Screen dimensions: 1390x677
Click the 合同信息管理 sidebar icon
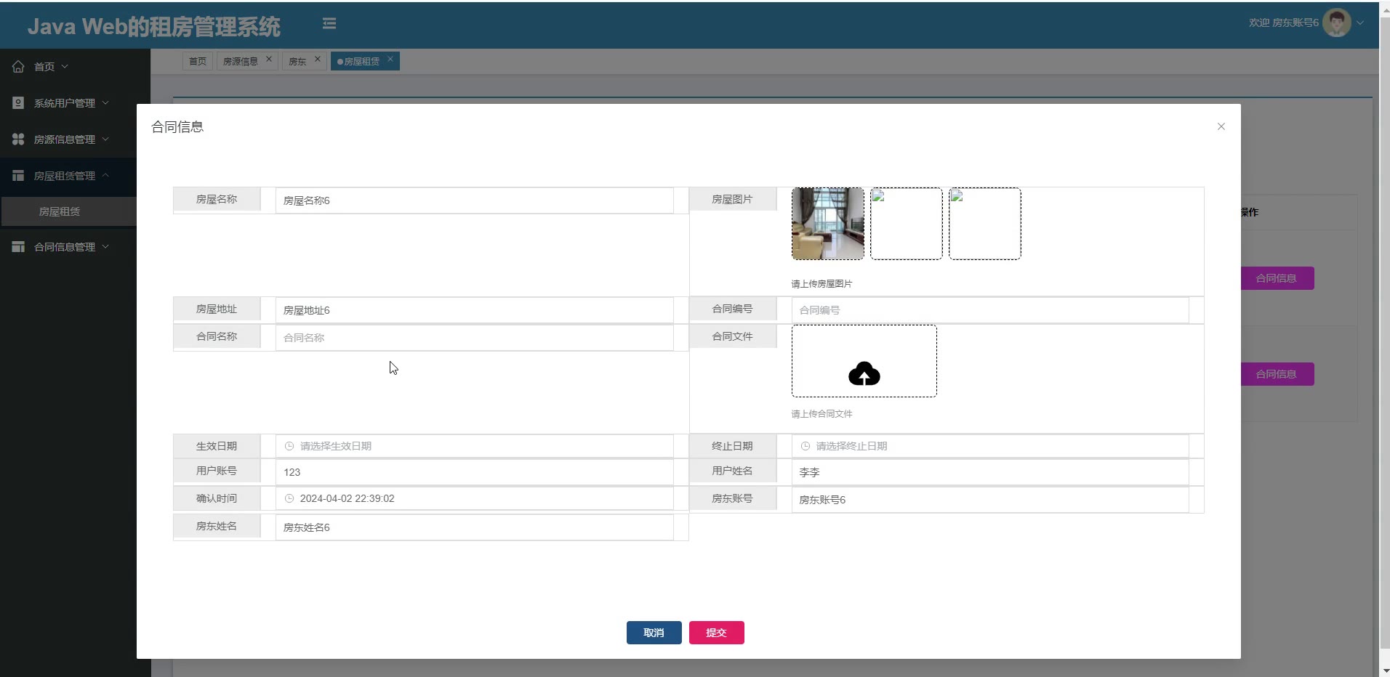tap(18, 246)
